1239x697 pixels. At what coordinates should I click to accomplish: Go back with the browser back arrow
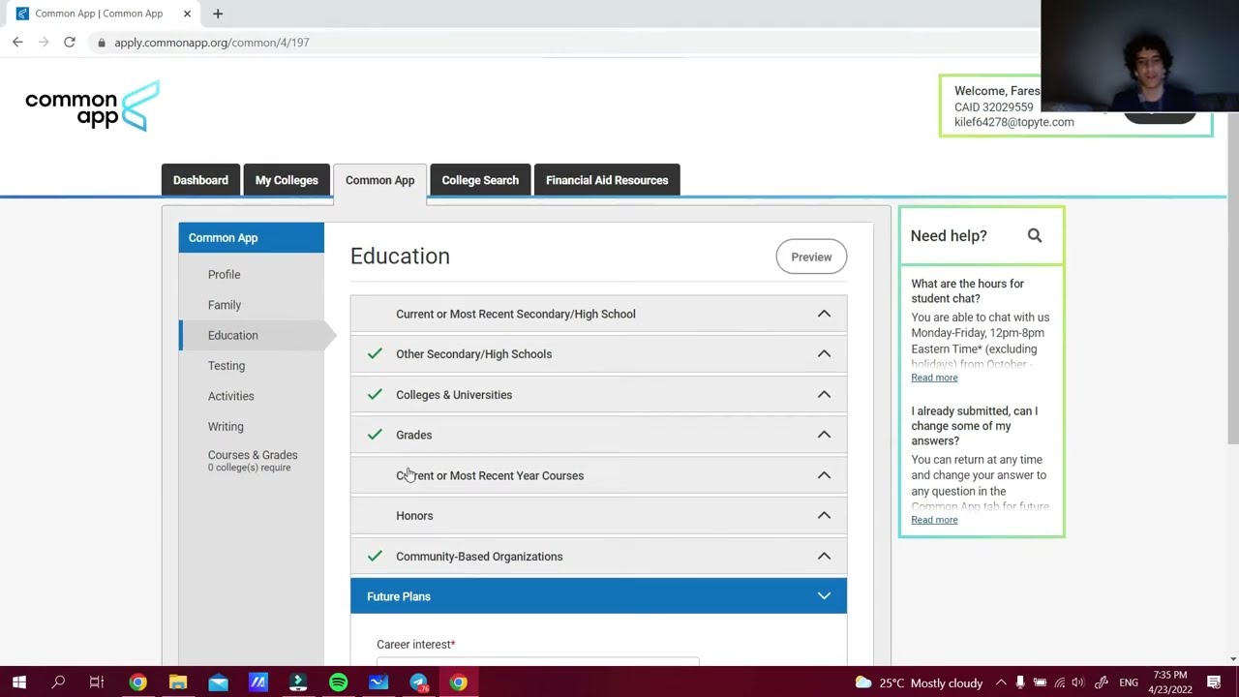(17, 43)
